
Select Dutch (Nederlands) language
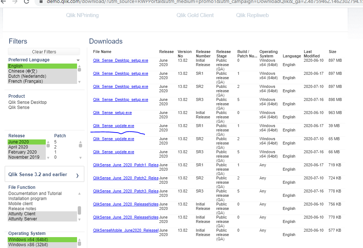click(x=43, y=76)
